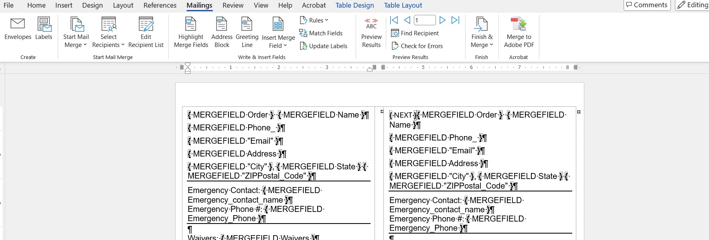The width and height of the screenshot is (709, 240).
Task: Open the Envelopes tool
Action: [18, 29]
